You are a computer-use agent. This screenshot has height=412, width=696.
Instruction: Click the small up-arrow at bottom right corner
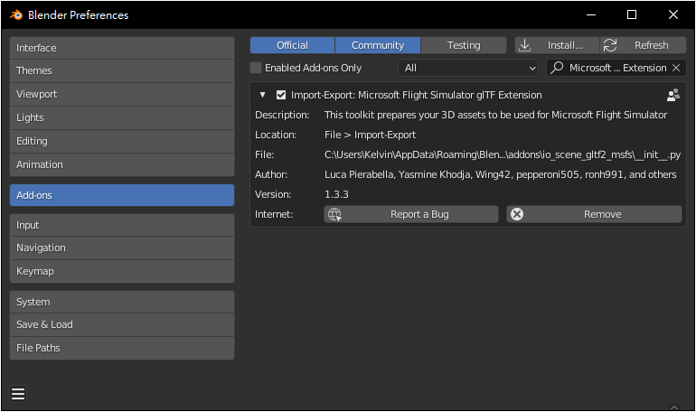pos(673,407)
